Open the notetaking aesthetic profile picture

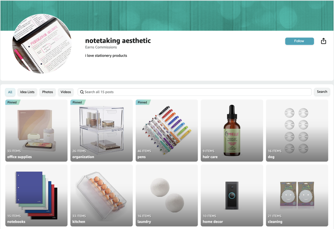42,44
